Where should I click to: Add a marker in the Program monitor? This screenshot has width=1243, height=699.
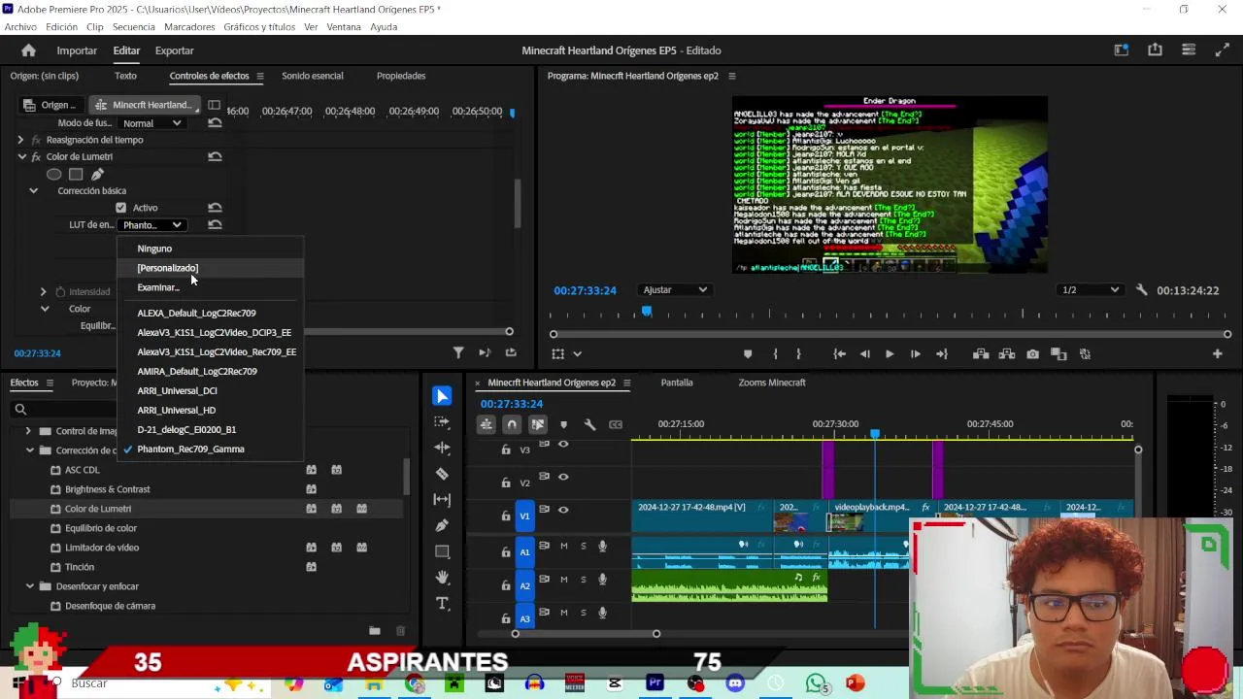[747, 354]
